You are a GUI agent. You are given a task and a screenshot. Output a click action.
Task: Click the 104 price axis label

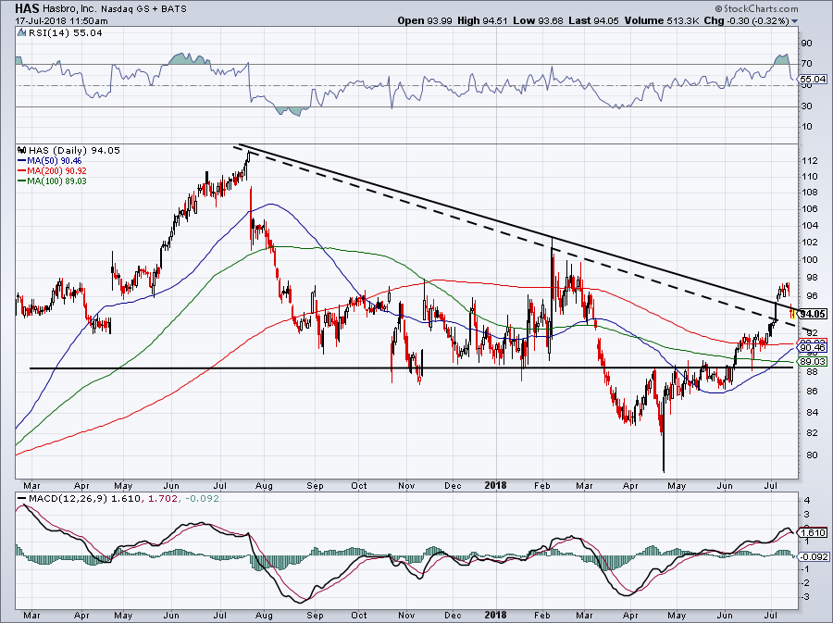click(809, 225)
